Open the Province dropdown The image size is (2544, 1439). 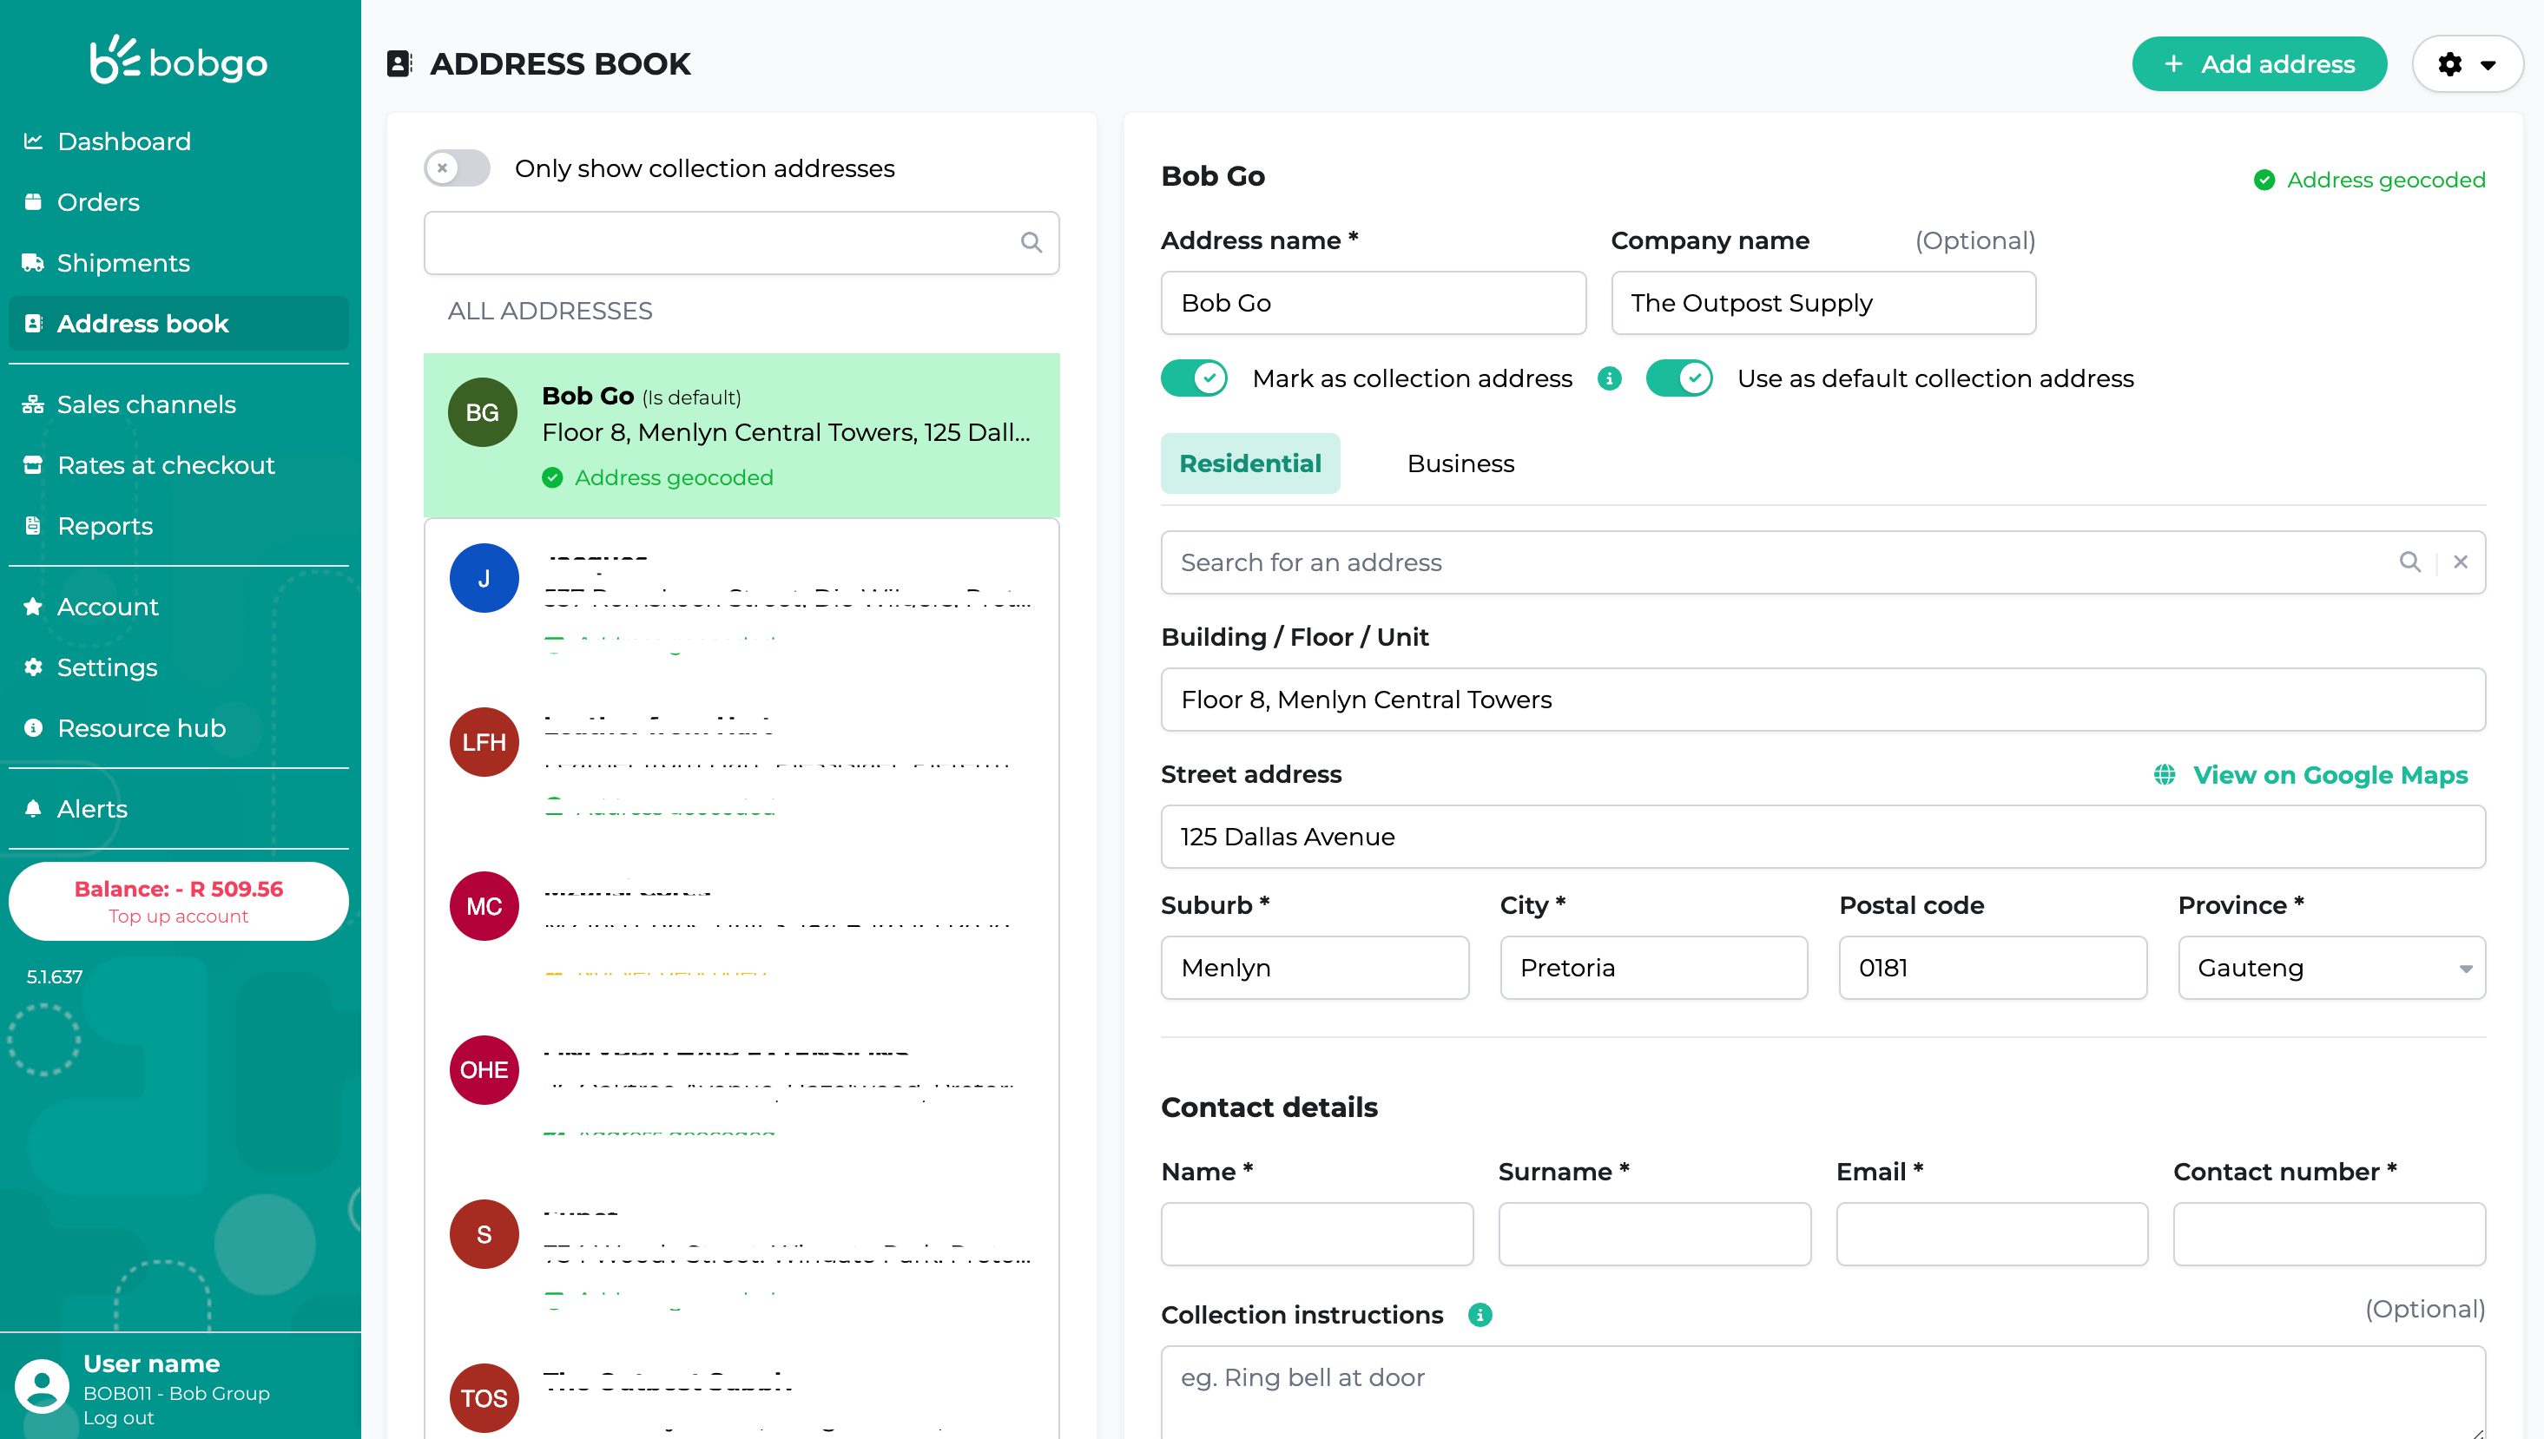pyautogui.click(x=2331, y=968)
